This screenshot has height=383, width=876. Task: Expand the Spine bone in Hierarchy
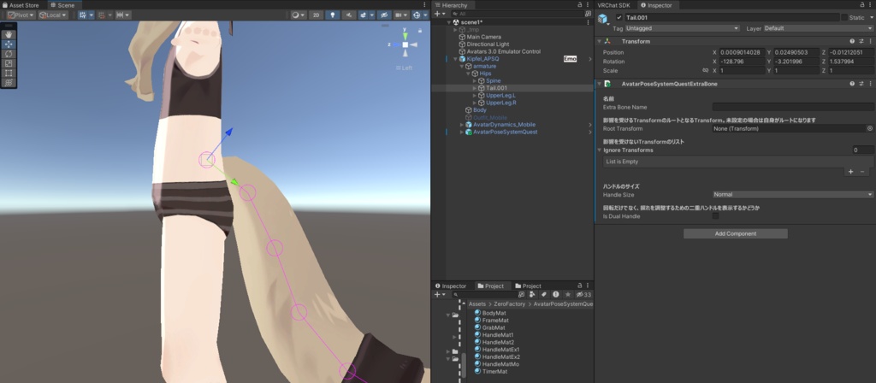[475, 81]
